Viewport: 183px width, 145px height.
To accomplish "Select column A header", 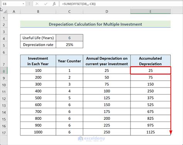I will [14, 12].
